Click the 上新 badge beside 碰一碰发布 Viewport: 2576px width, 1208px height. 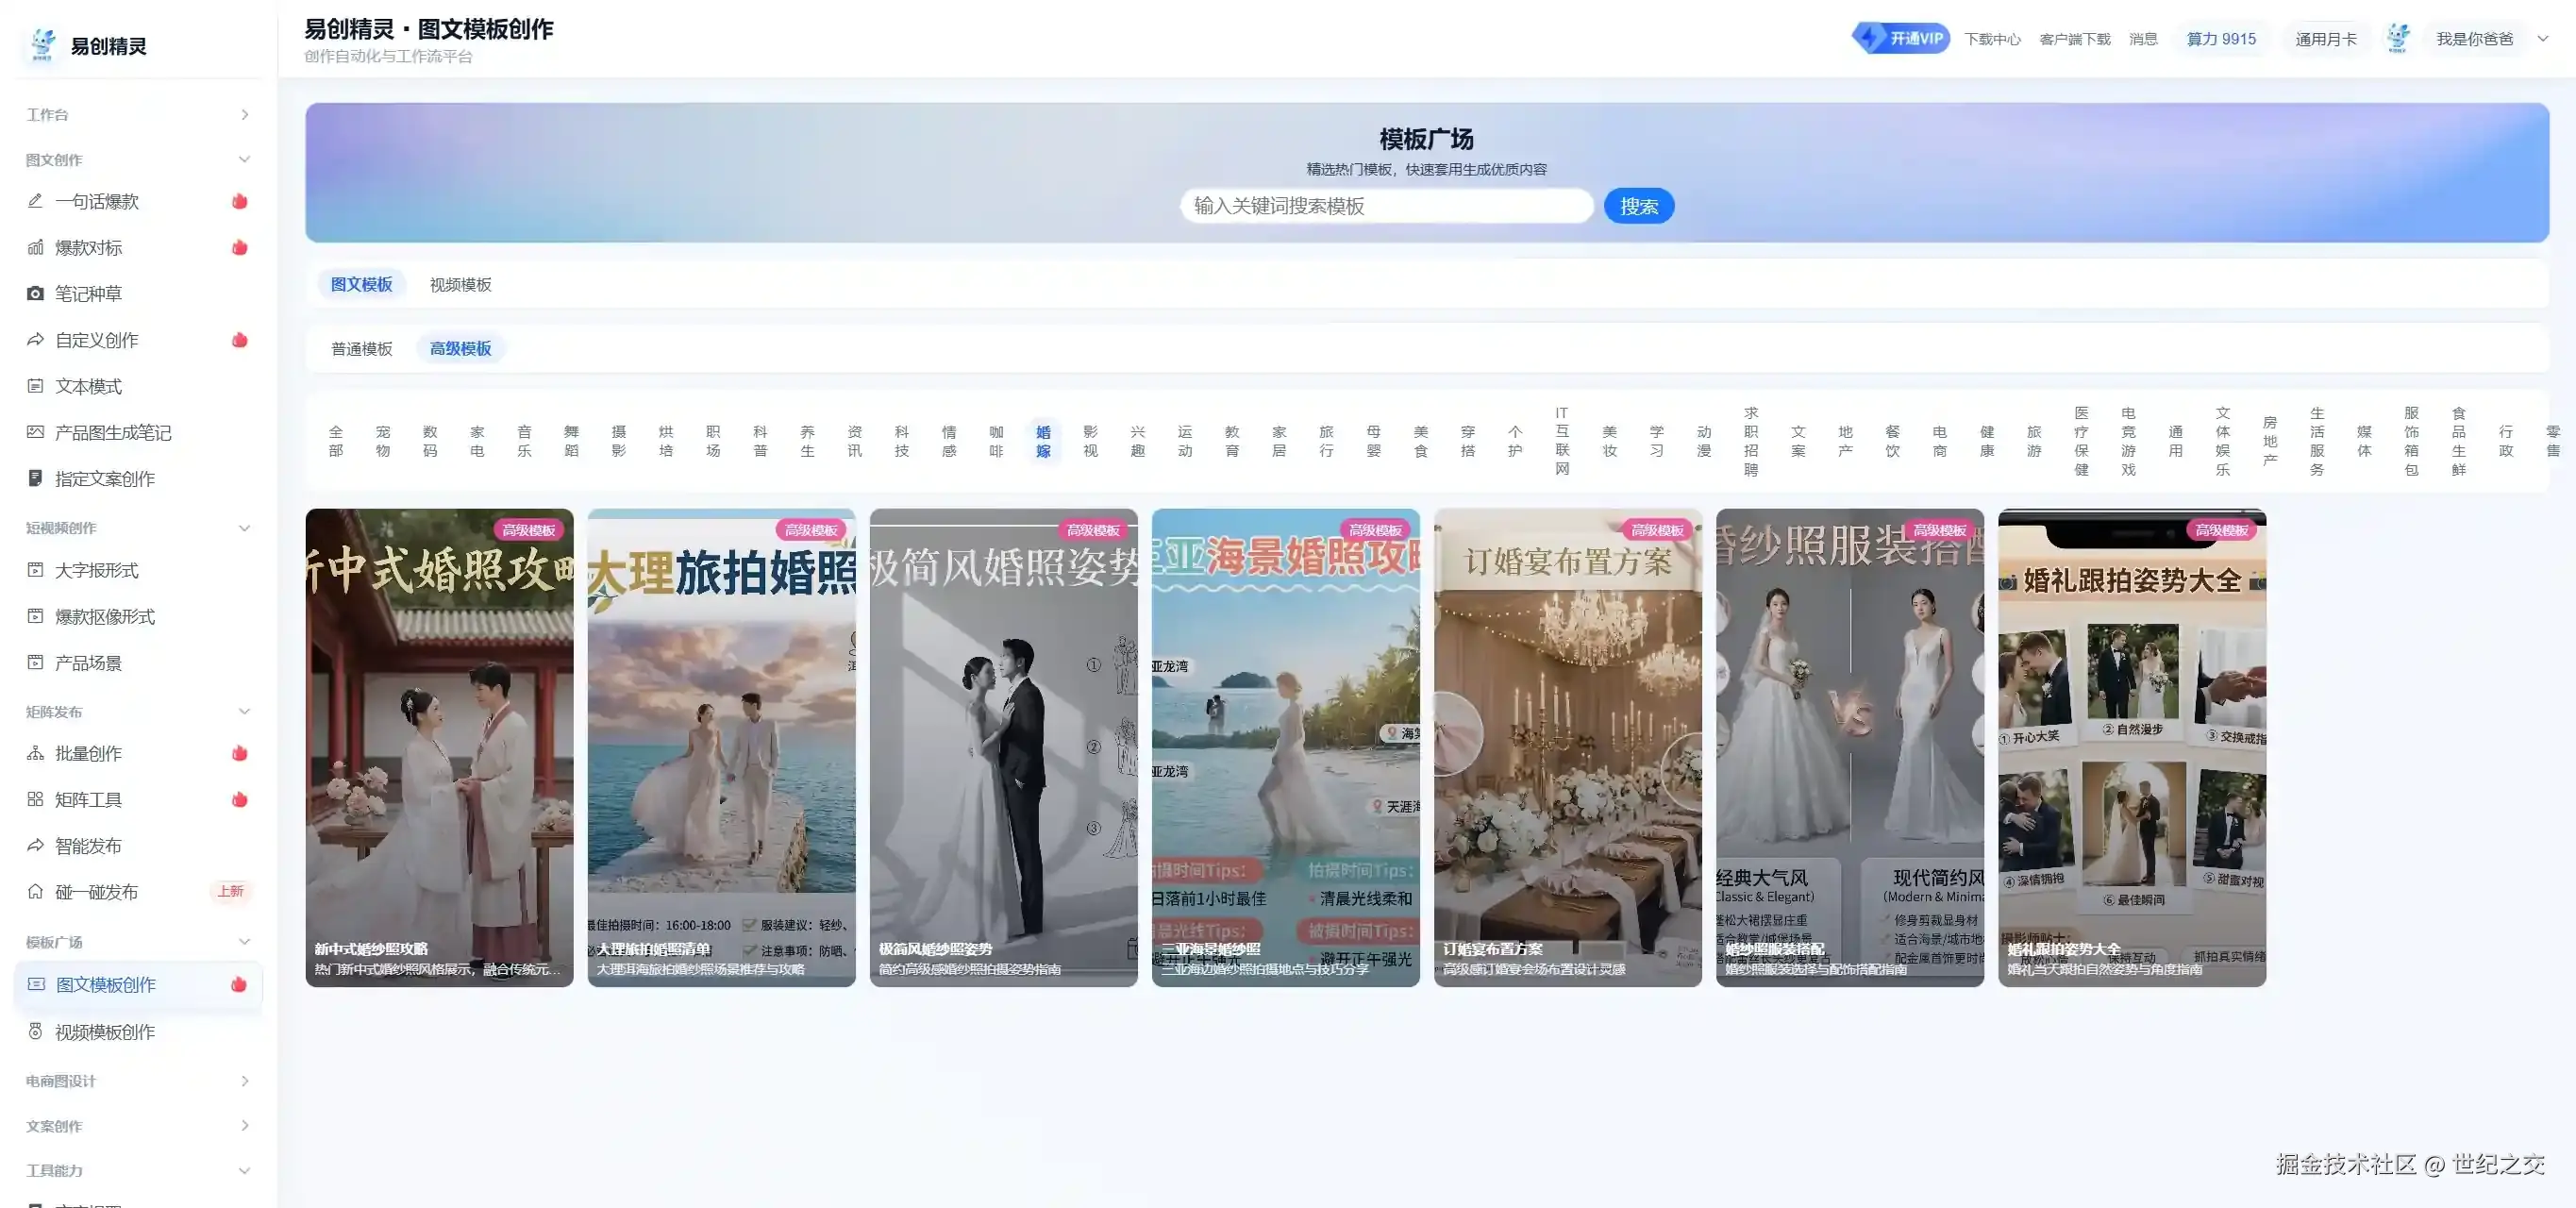pos(231,891)
